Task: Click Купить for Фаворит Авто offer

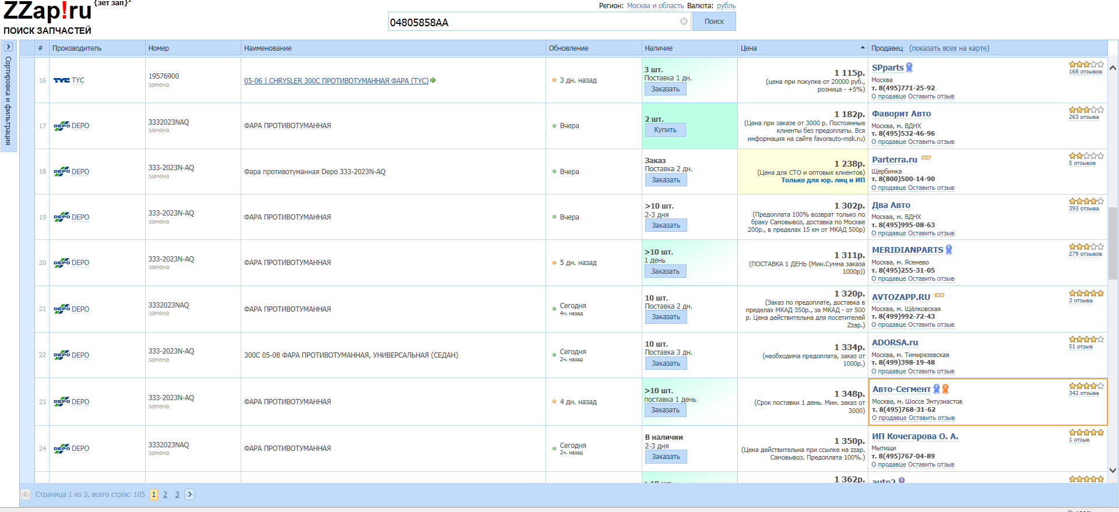Action: tap(665, 130)
